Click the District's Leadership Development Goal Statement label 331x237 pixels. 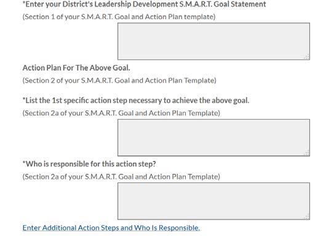[x=144, y=4]
